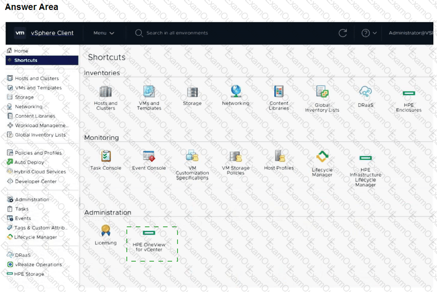Screen dimensions: 437x292
Task: Select Home in the left sidebar
Action: pyautogui.click(x=21, y=51)
